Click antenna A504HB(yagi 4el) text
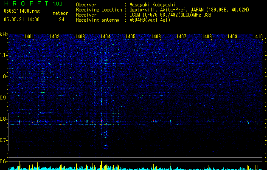Image resolution: width=267 pixels, height=170 pixels. tap(150, 20)
